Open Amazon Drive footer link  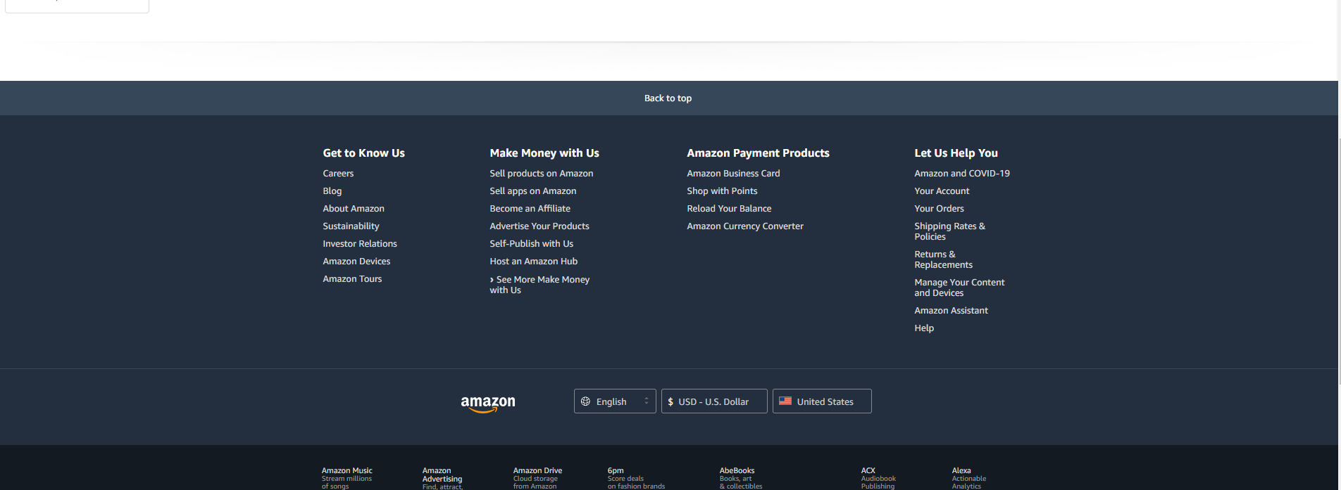[x=537, y=478]
